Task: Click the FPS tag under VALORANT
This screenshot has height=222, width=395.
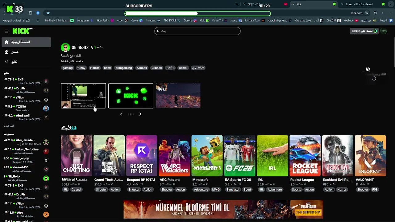Action: 375,190
